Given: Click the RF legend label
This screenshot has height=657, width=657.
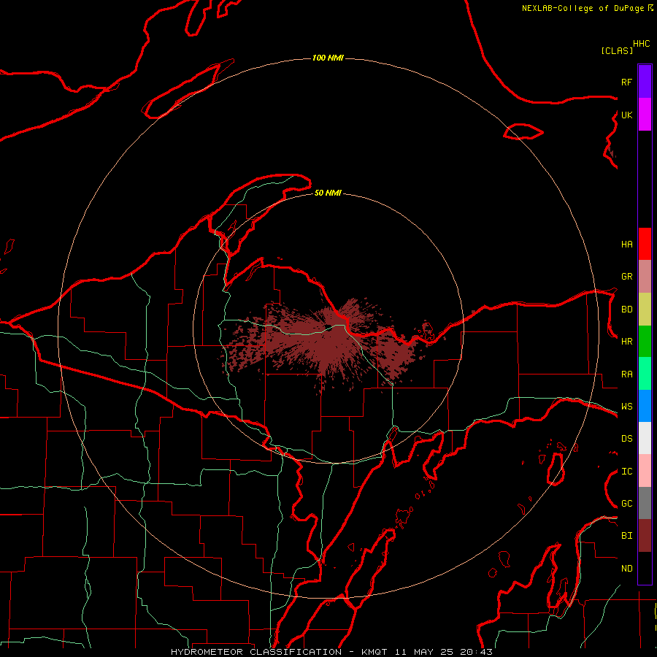Looking at the screenshot, I should 626,82.
